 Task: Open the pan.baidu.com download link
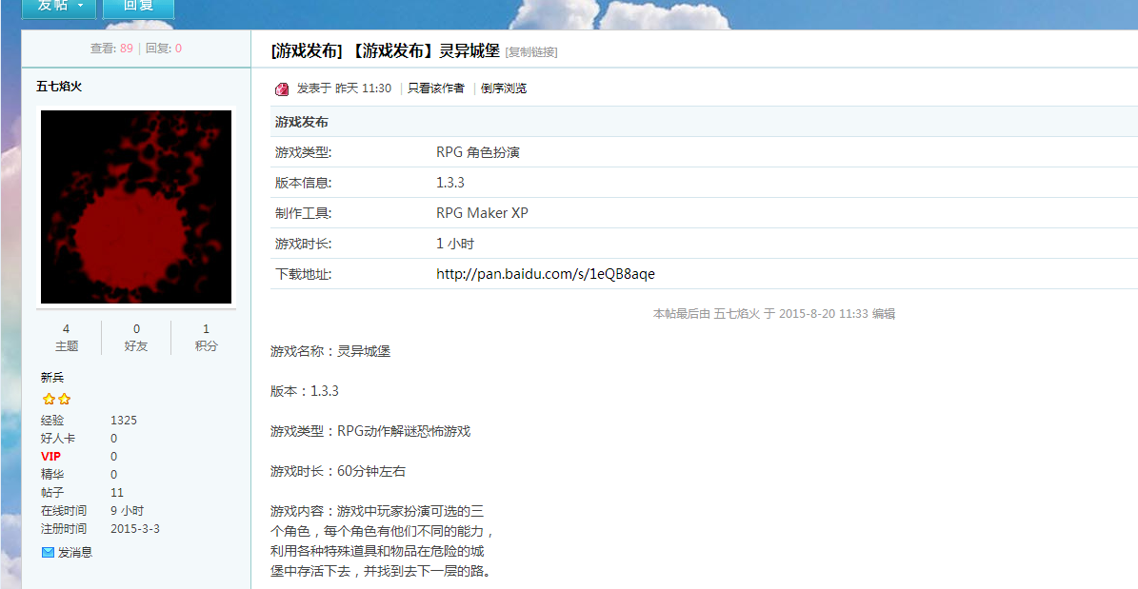coord(546,274)
